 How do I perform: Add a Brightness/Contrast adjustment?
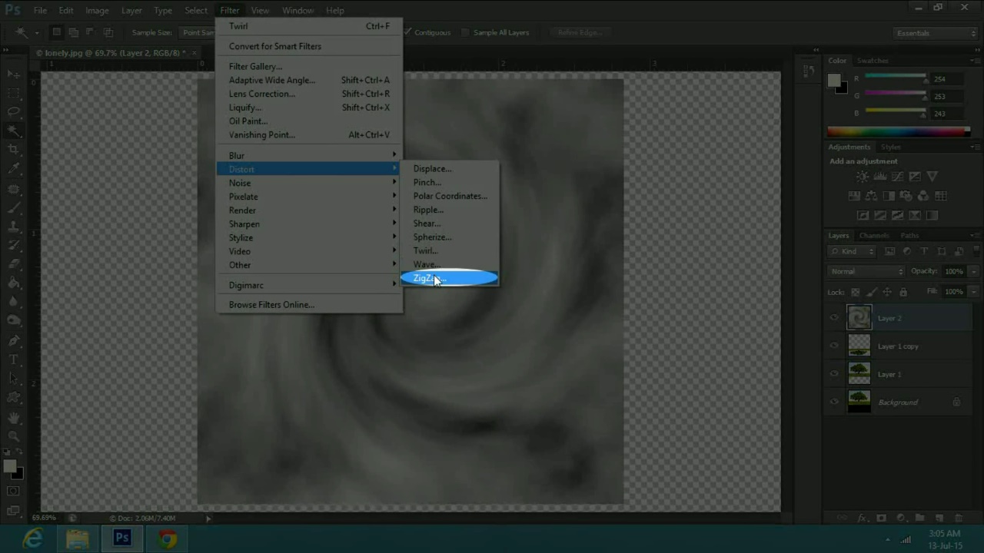click(863, 177)
